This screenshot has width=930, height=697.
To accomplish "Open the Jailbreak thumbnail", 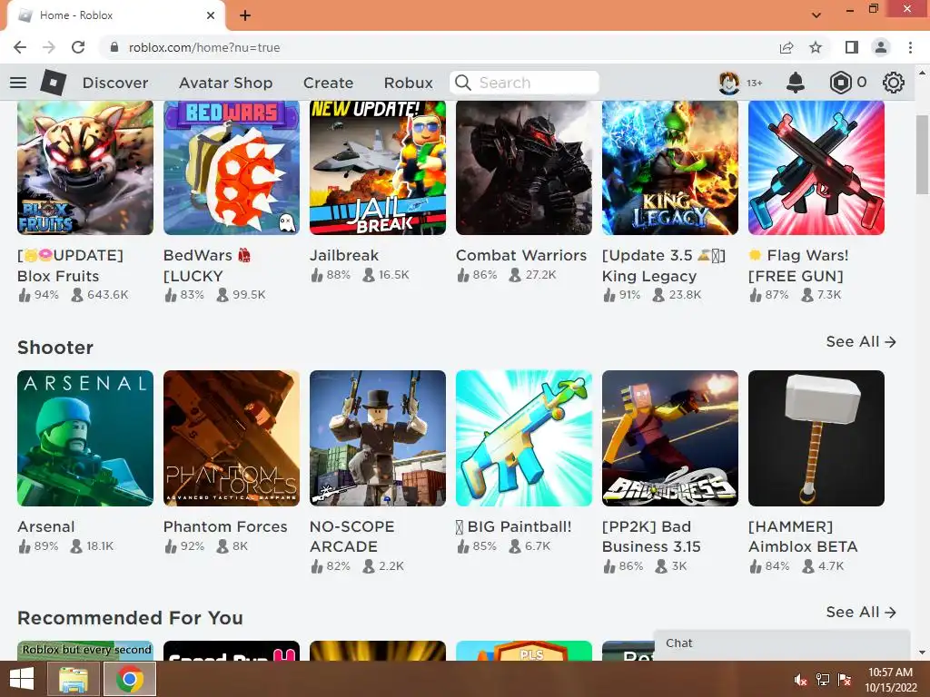I will click(x=378, y=168).
